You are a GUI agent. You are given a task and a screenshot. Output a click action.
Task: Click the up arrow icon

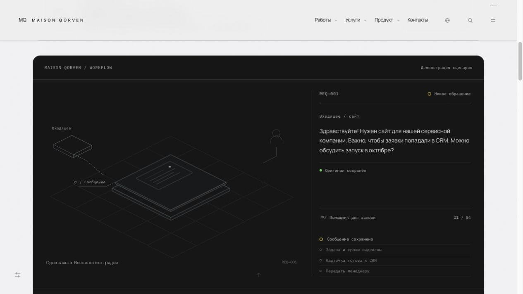pyautogui.click(x=258, y=275)
